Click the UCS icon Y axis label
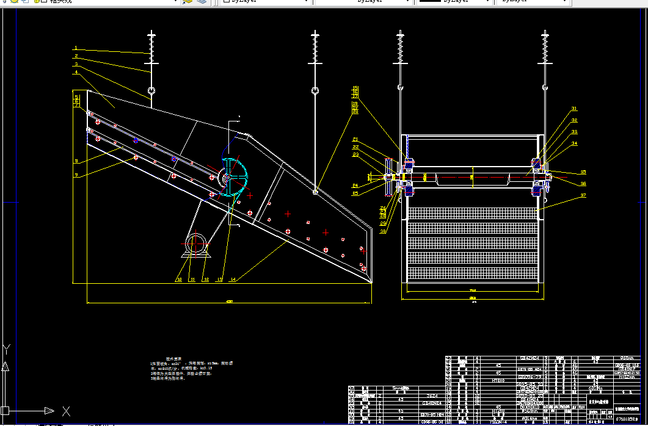 tap(6, 350)
